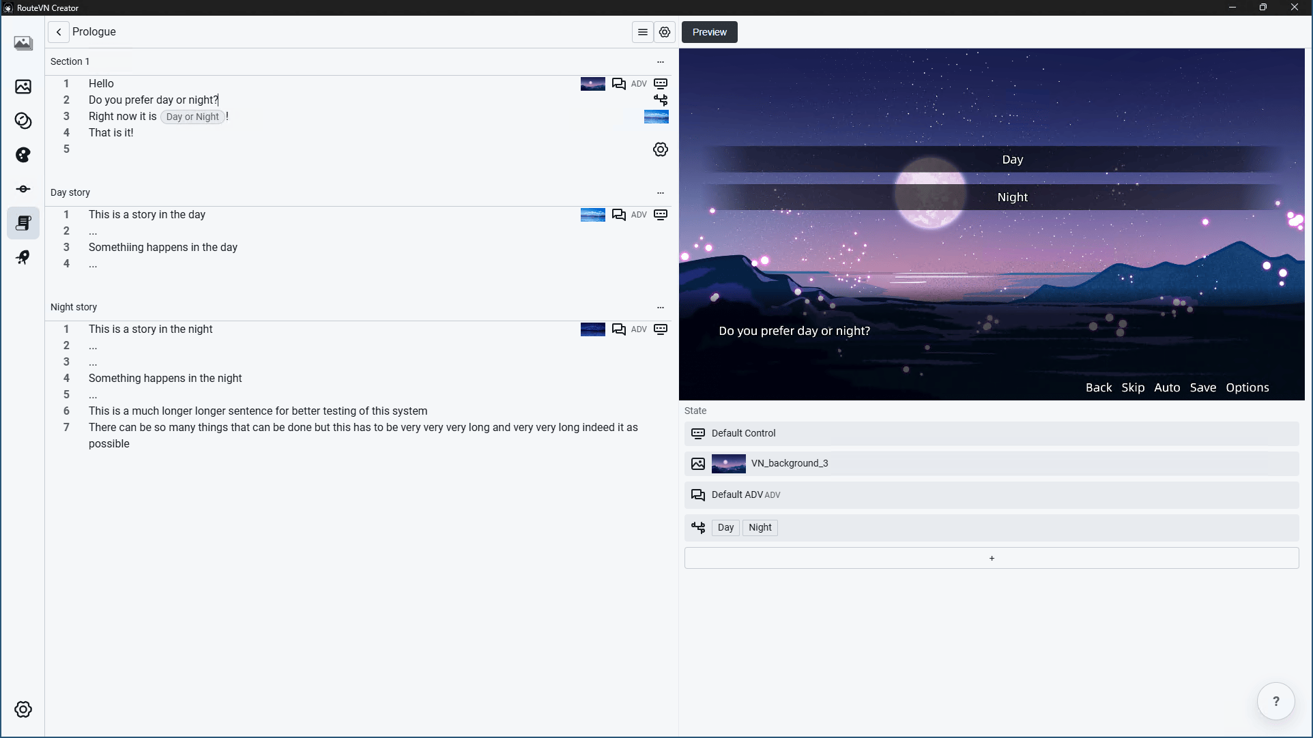This screenshot has width=1313, height=738.
Task: Click control icon in Day story line 1
Action: coord(661,214)
